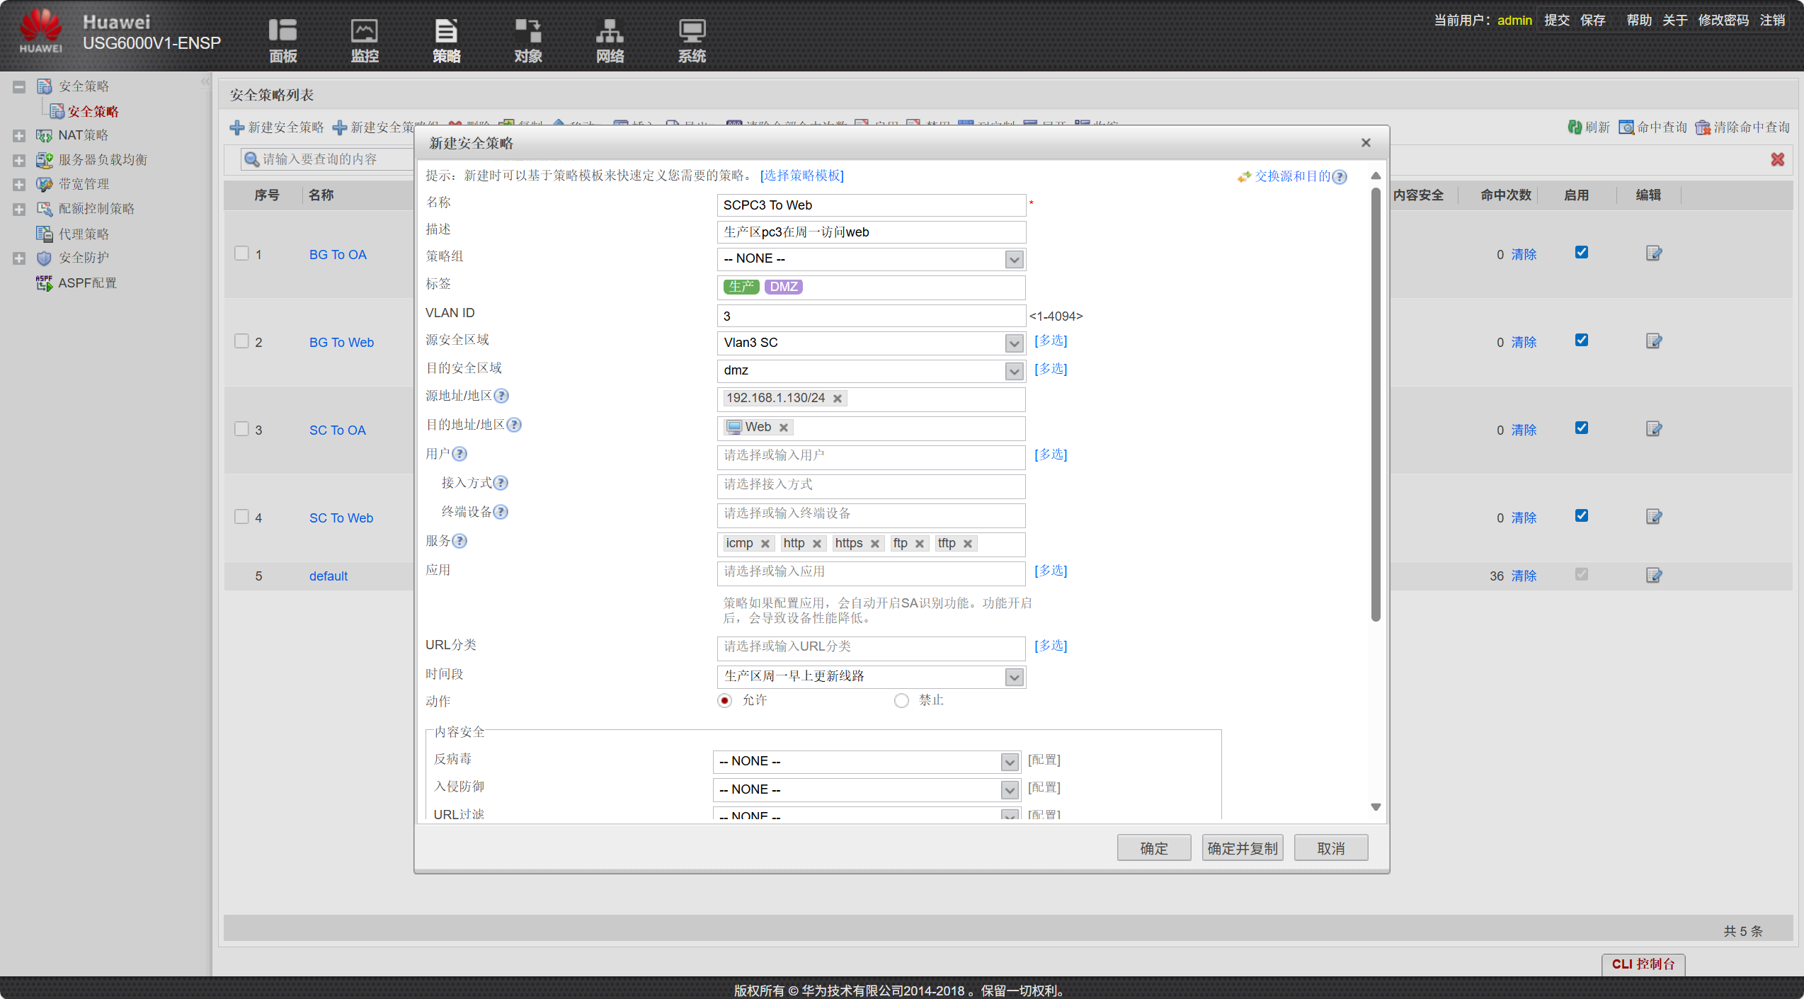Click the 取消 button
This screenshot has width=1804, height=999.
(x=1331, y=848)
